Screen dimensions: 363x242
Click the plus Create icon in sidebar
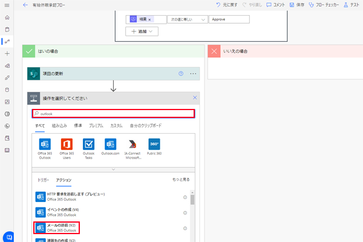tap(7, 53)
